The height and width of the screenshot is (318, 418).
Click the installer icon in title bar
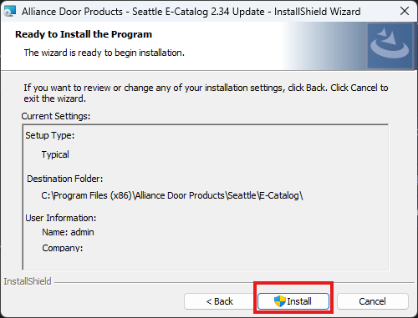[x=10, y=12]
